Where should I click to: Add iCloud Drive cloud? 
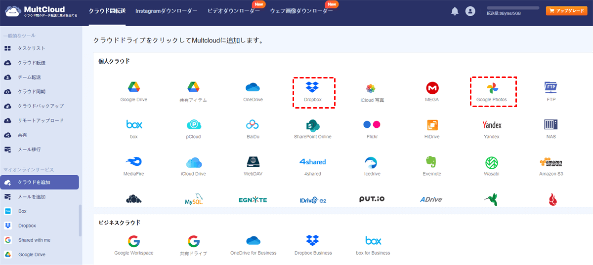coord(193,166)
